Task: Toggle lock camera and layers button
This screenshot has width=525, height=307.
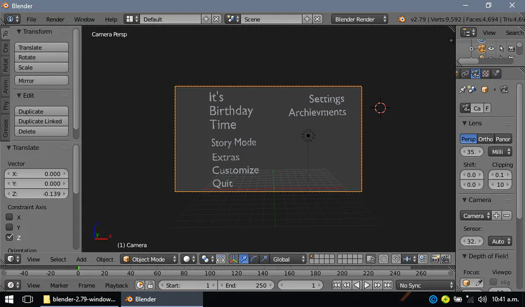Action: [370, 259]
